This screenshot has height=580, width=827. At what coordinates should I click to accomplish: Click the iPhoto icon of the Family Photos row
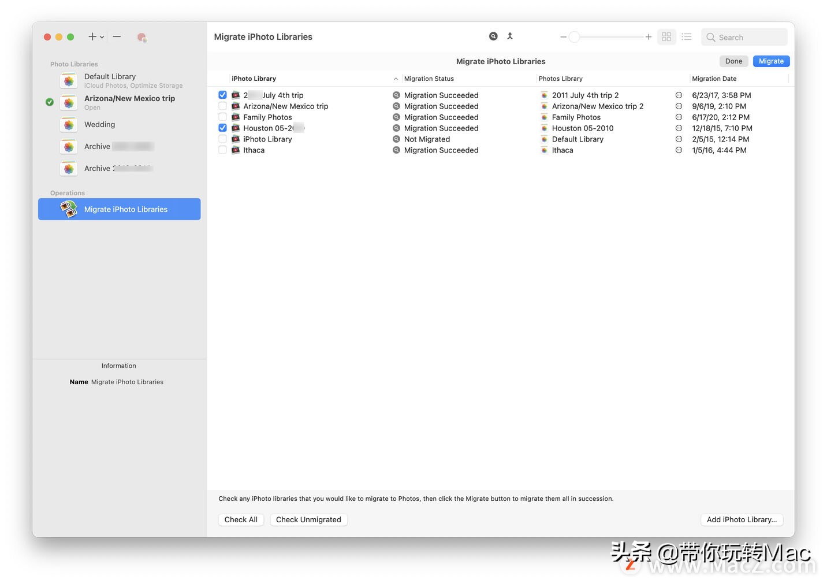[236, 117]
